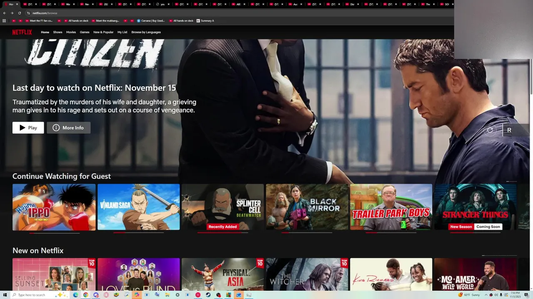Viewport: 533px width, 299px height.
Task: Open Mo Amer Wild World thumbnail
Action: pos(475,274)
